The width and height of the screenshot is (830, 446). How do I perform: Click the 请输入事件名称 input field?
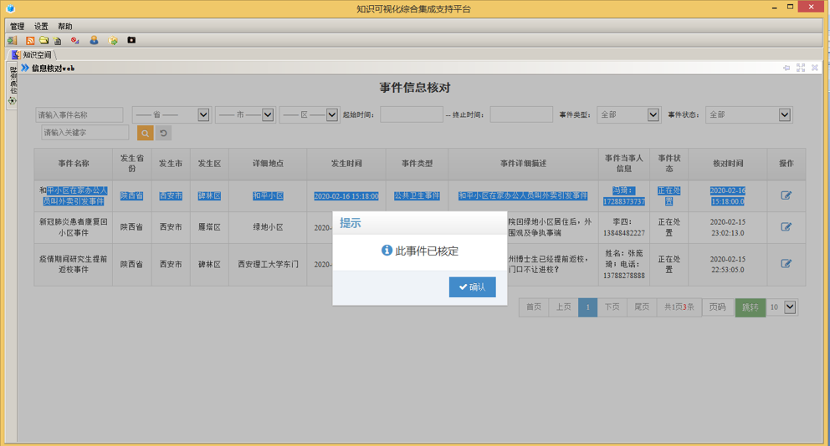pos(79,114)
